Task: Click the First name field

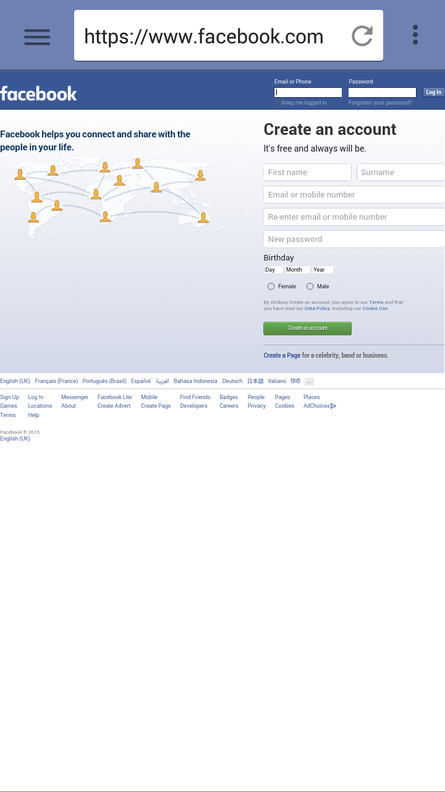Action: (x=307, y=172)
